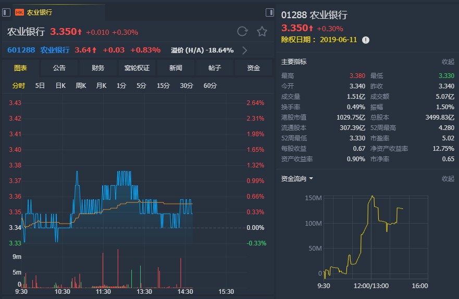
Task: Expand the A-share premium row chevron
Action: tap(245, 50)
